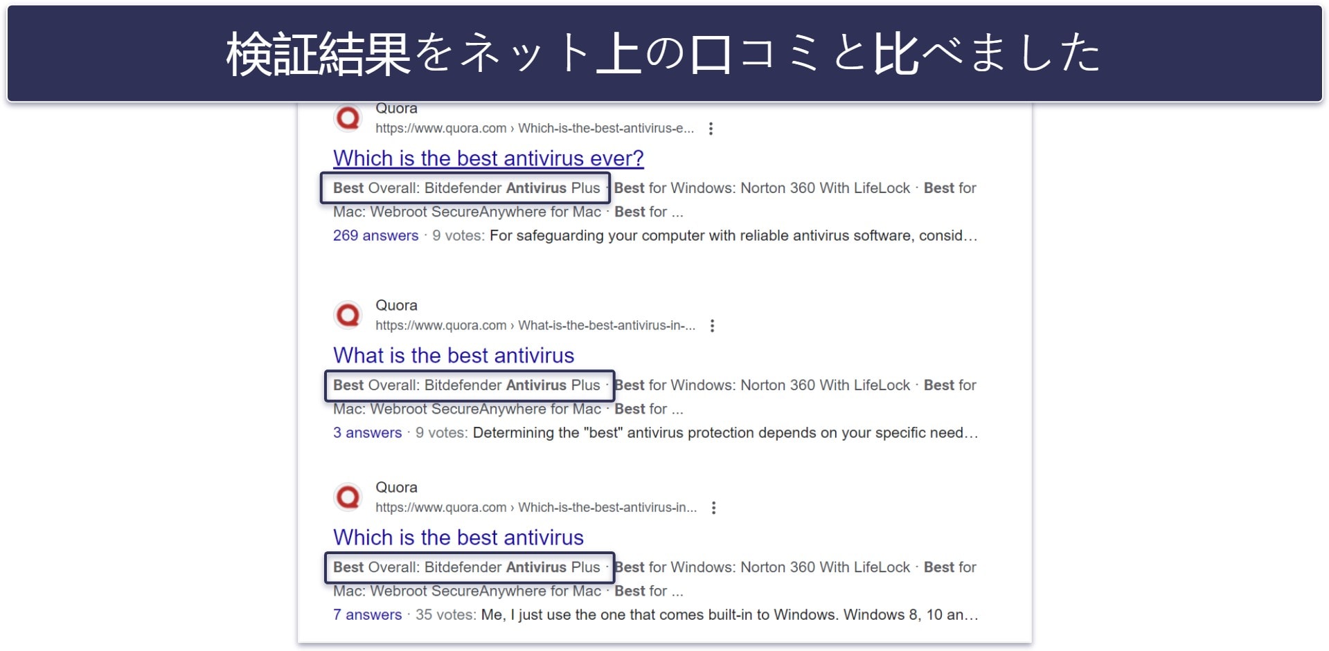Click the quora.com URL 'Which-is-the-best-antivirus-in...'
This screenshot has height=651, width=1329.
coord(536,508)
